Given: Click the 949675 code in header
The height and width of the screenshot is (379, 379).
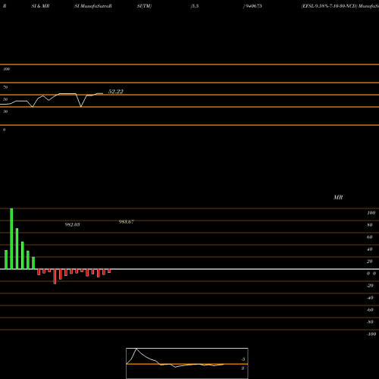Looking at the screenshot, I should [253, 6].
